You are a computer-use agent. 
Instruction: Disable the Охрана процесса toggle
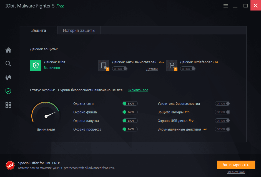point(130,129)
